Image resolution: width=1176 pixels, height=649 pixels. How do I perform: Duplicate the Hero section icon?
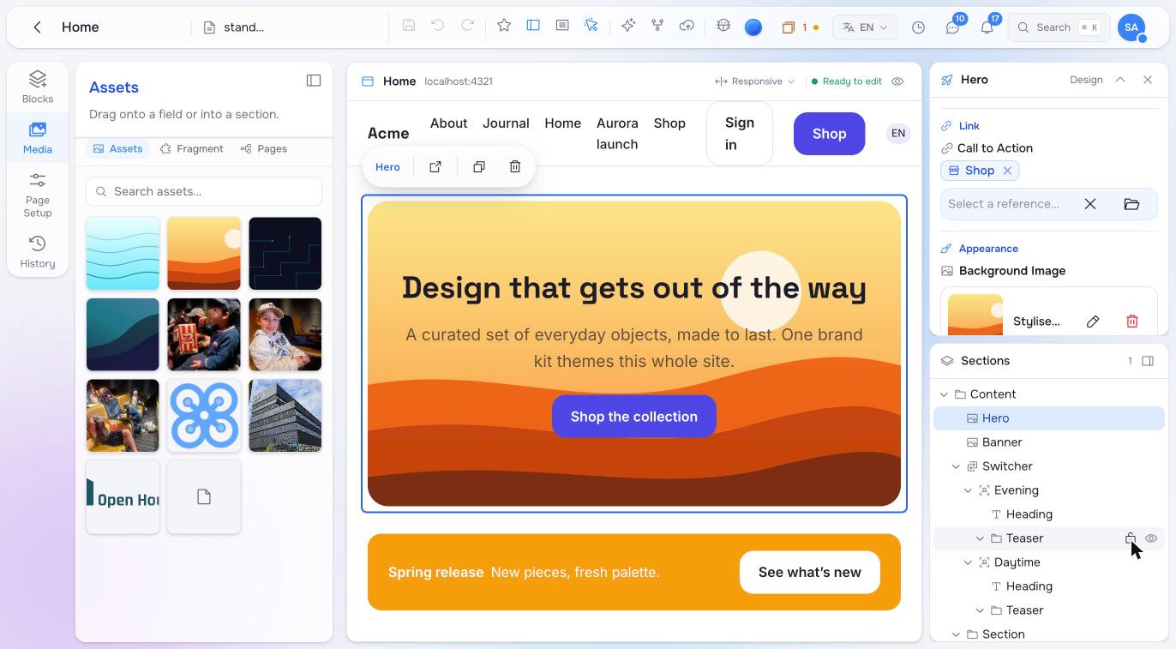coord(479,167)
